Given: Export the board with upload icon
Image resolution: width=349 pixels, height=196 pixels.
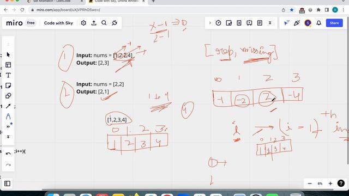Looking at the screenshot, I should click(x=94, y=23).
